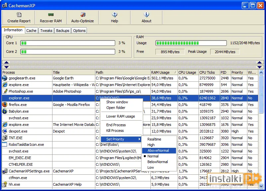Collapse panel with right up arrow

(259, 62)
